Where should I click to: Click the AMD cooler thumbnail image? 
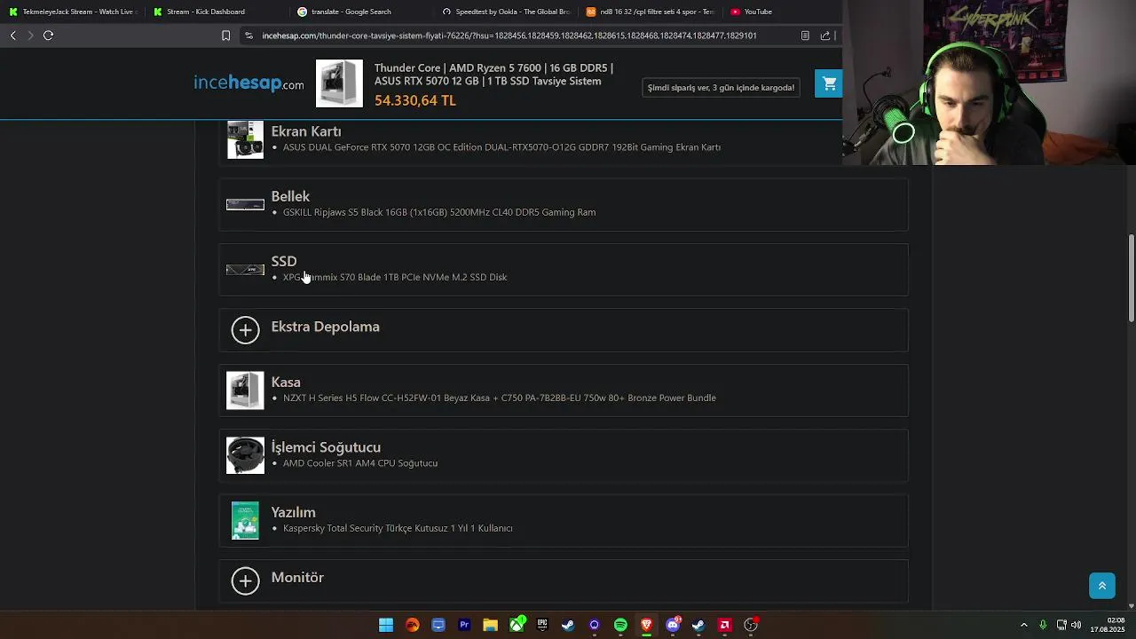(x=245, y=455)
